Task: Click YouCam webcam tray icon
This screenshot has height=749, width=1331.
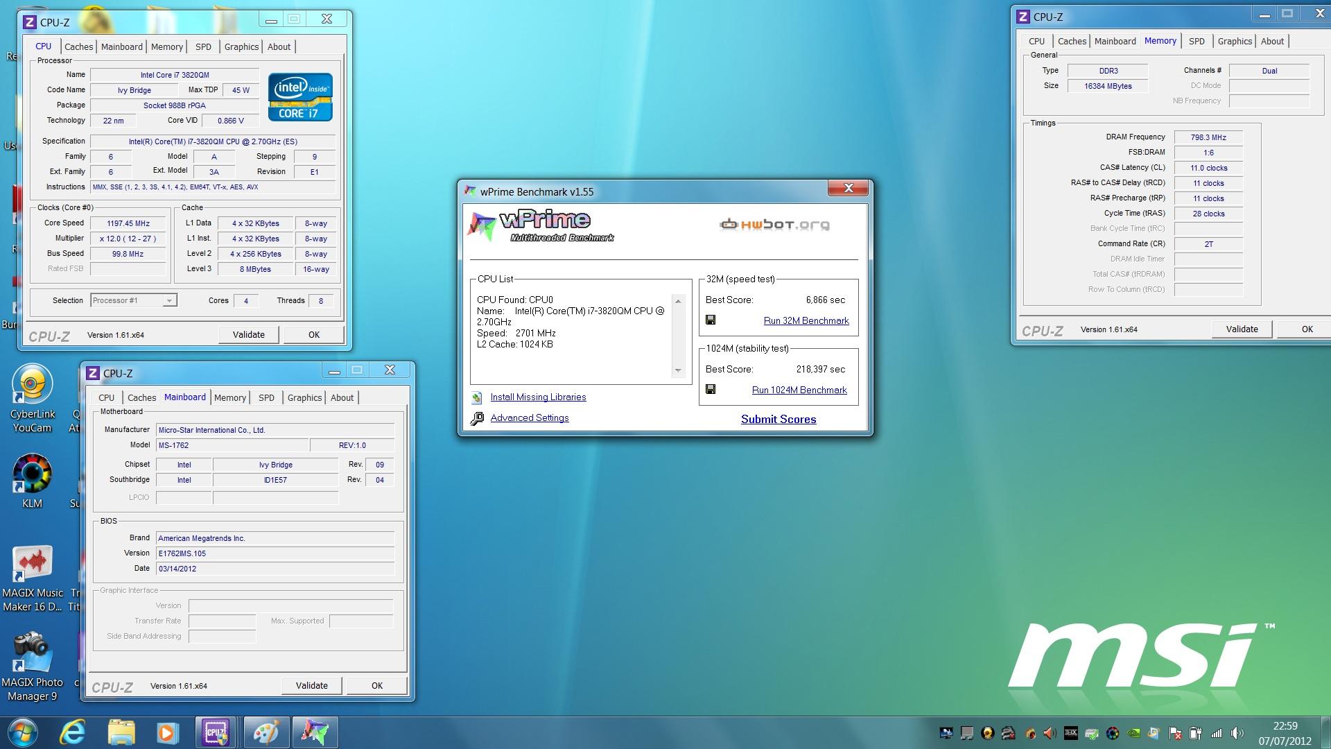Action: tap(988, 733)
